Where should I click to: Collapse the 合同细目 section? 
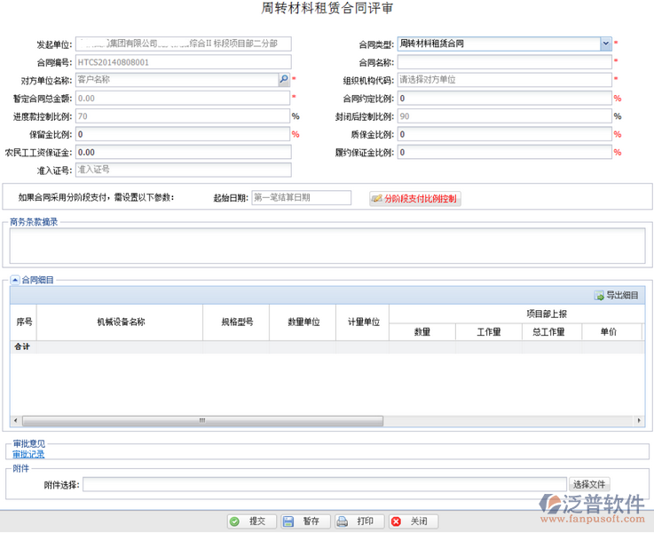click(15, 280)
